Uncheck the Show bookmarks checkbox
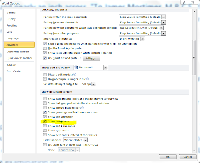Viewport: 200px width, 163px height. 45,121
